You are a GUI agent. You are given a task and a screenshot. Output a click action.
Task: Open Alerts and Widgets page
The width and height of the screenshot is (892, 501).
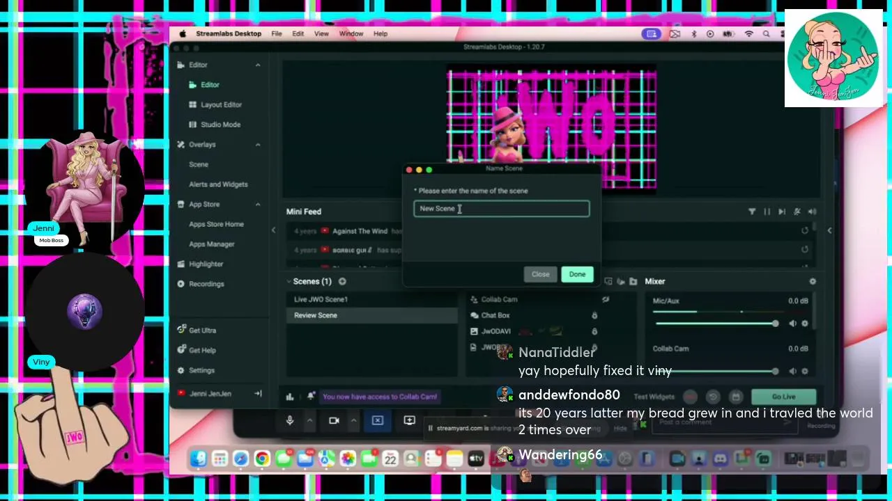pyautogui.click(x=218, y=184)
